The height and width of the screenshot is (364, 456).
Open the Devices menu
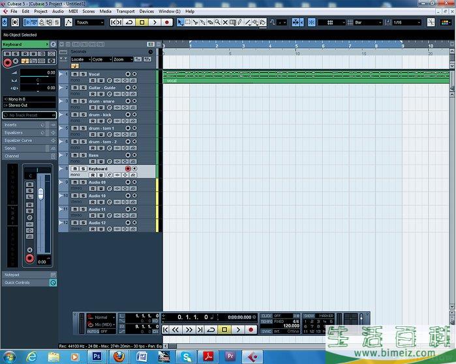click(x=147, y=11)
